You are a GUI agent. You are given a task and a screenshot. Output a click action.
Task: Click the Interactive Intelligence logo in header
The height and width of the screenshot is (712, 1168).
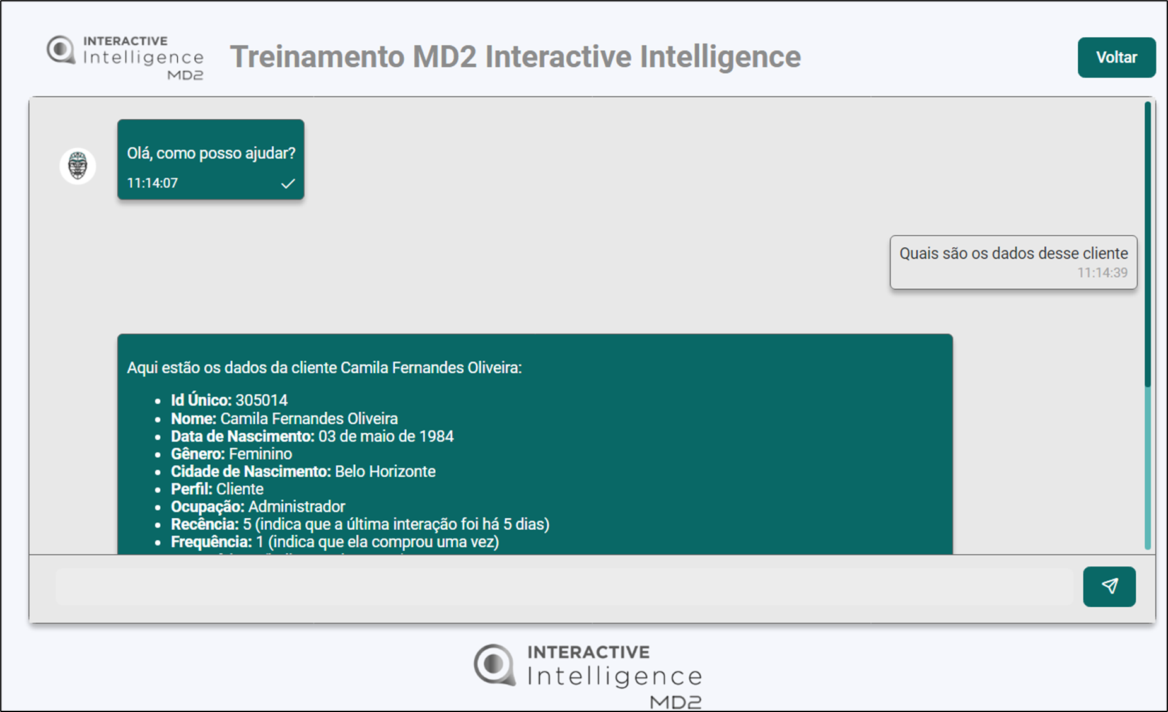[x=126, y=57]
